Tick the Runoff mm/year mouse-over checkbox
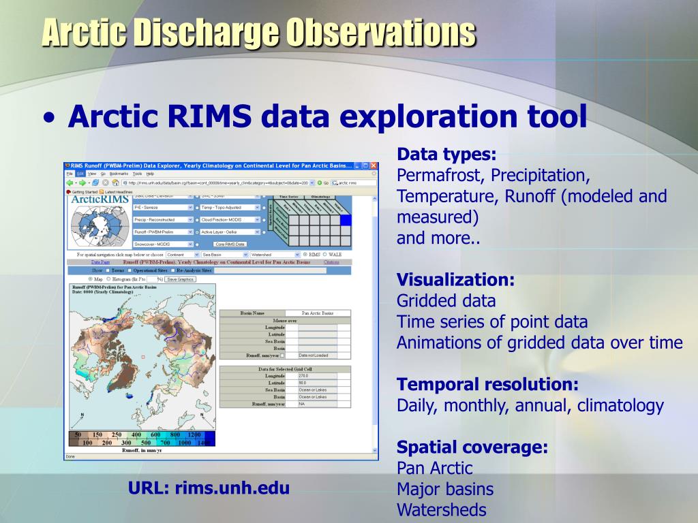Image resolution: width=698 pixels, height=523 pixels. pyautogui.click(x=282, y=355)
